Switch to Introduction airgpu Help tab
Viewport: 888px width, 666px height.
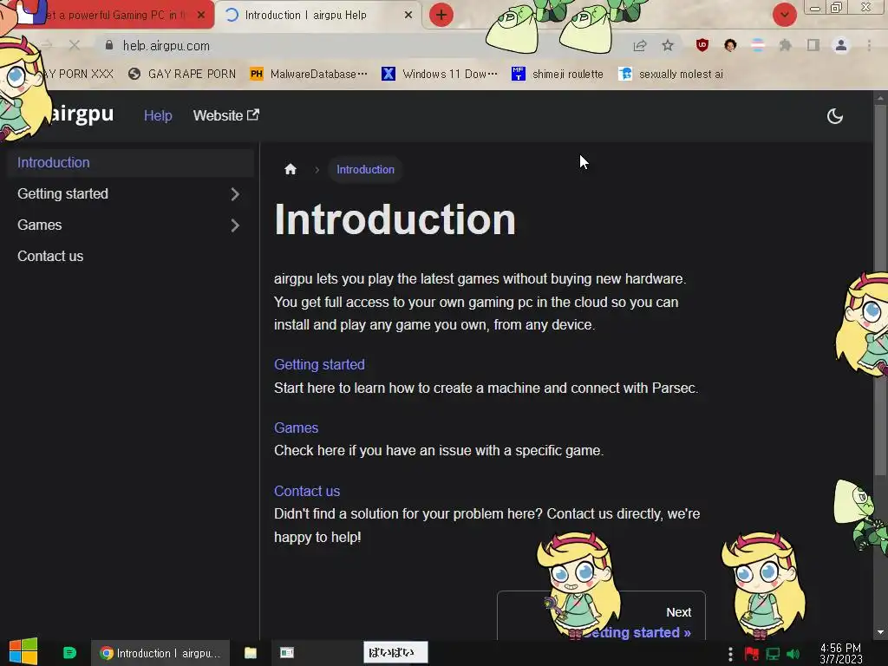318,16
